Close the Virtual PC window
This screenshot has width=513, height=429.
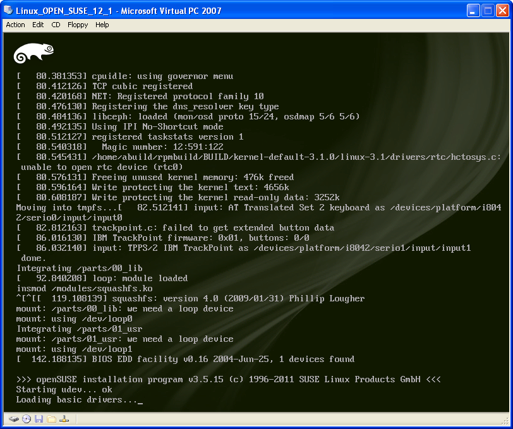[502, 11]
